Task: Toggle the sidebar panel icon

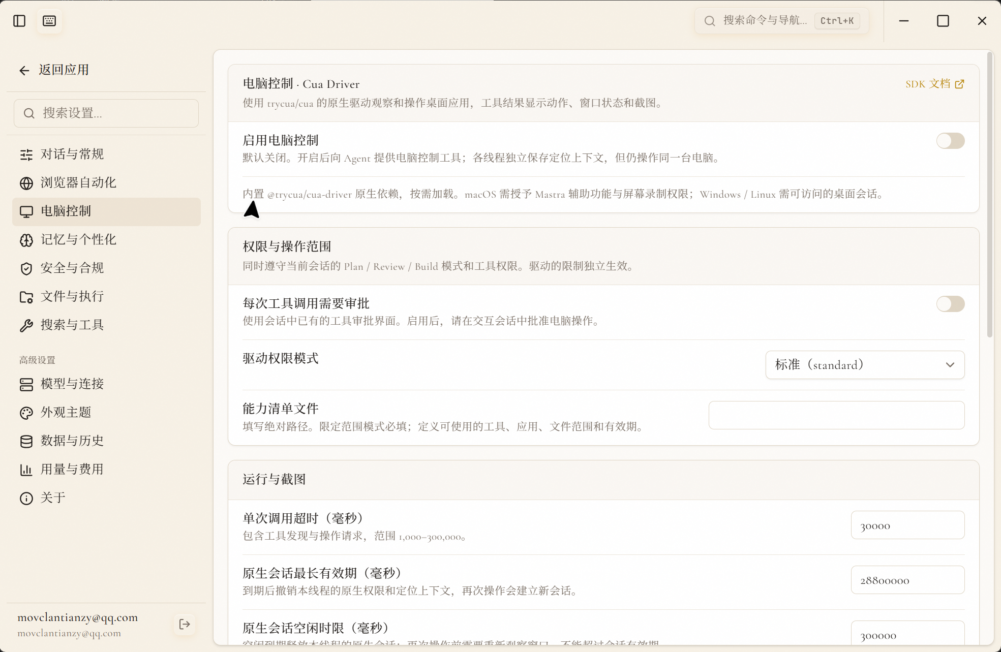Action: (19, 21)
